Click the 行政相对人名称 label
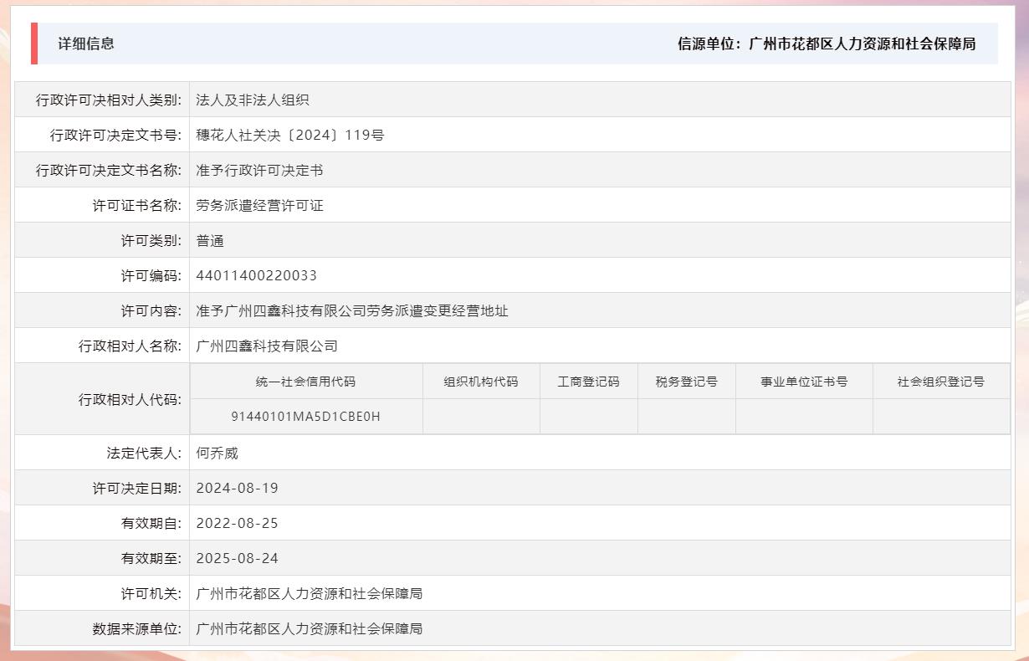This screenshot has height=661, width=1029. 130,346
